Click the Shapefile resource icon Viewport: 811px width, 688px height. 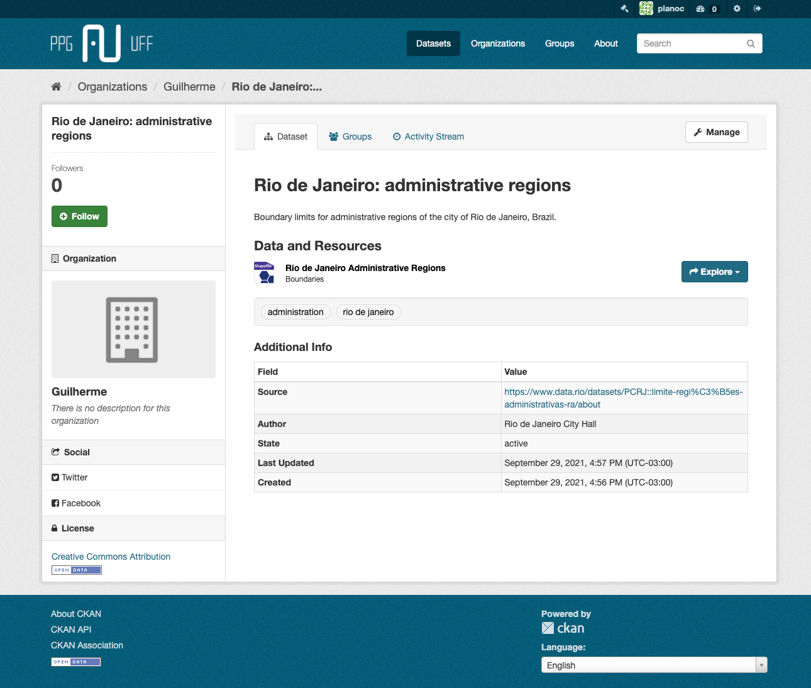coord(264,272)
